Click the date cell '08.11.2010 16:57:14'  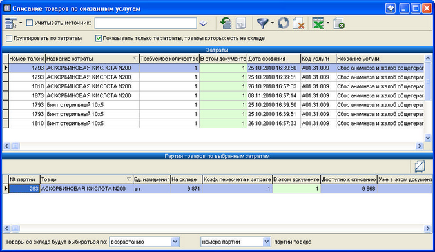(x=273, y=95)
